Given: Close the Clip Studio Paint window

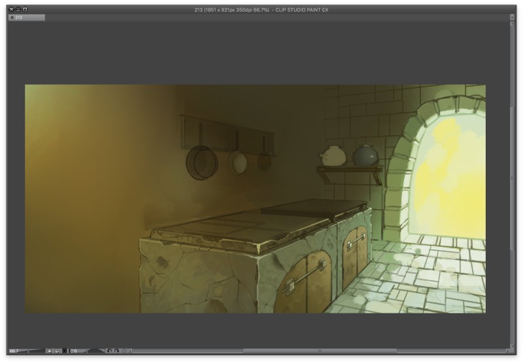Looking at the screenshot, I should [11, 10].
